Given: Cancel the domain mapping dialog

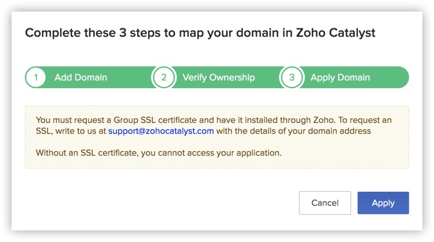Looking at the screenshot, I should 325,203.
